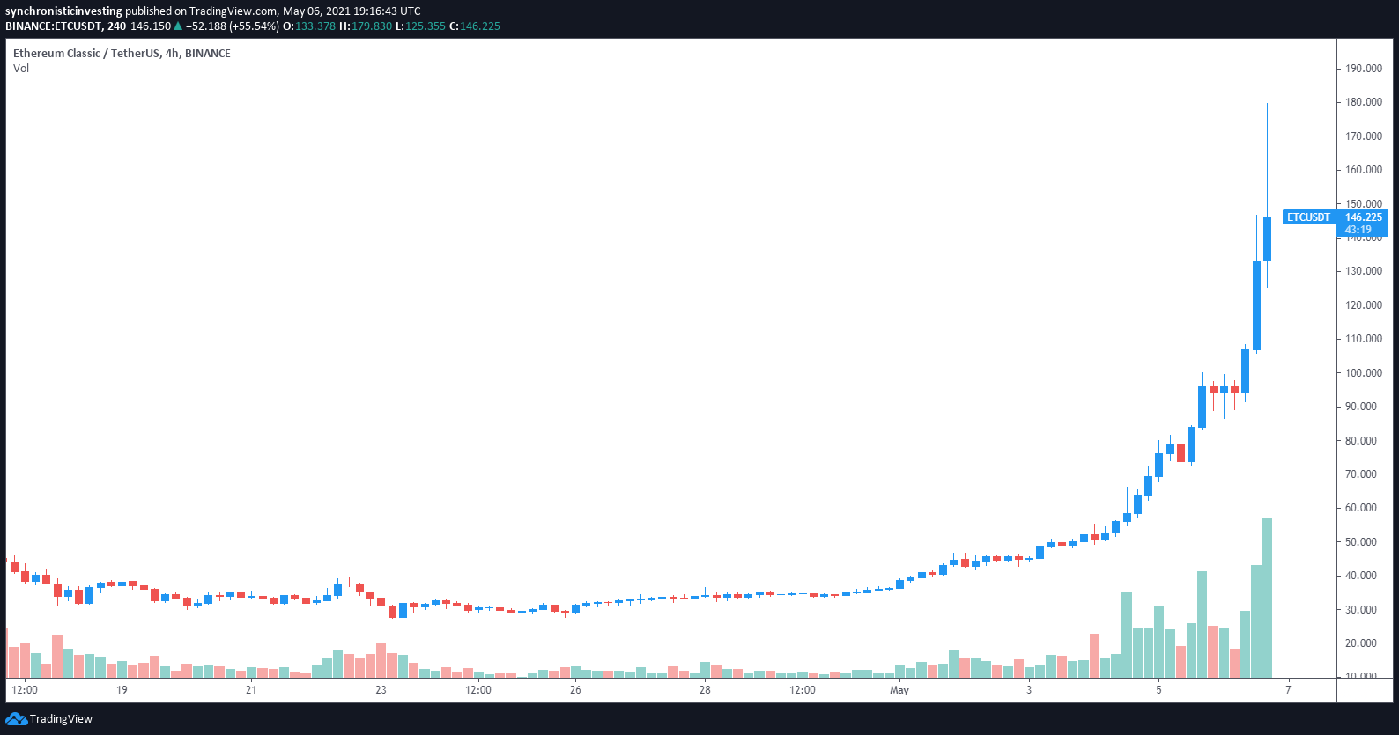Click the 28 date label on time axis

coord(705,690)
